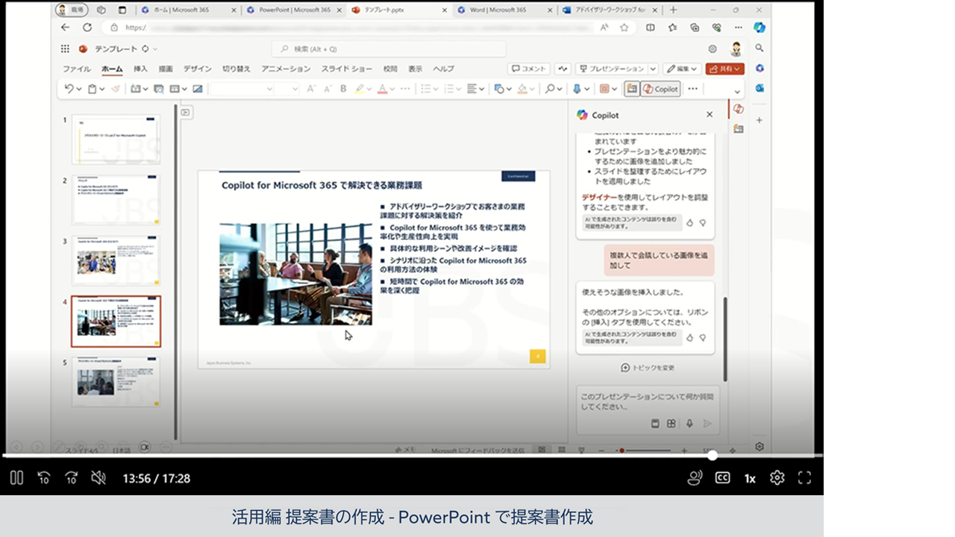Viewport: 955px width, 537px height.
Task: Select slide 3 thumbnail
Action: click(x=116, y=260)
